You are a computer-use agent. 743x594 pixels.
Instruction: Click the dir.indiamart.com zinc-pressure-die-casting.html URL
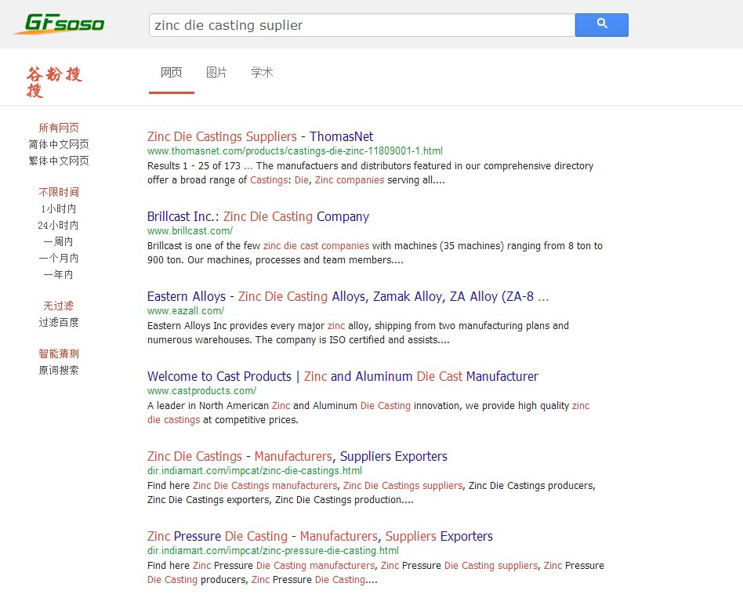tap(273, 551)
